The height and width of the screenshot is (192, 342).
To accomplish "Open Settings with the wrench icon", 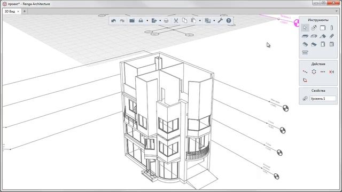I will click(220, 21).
